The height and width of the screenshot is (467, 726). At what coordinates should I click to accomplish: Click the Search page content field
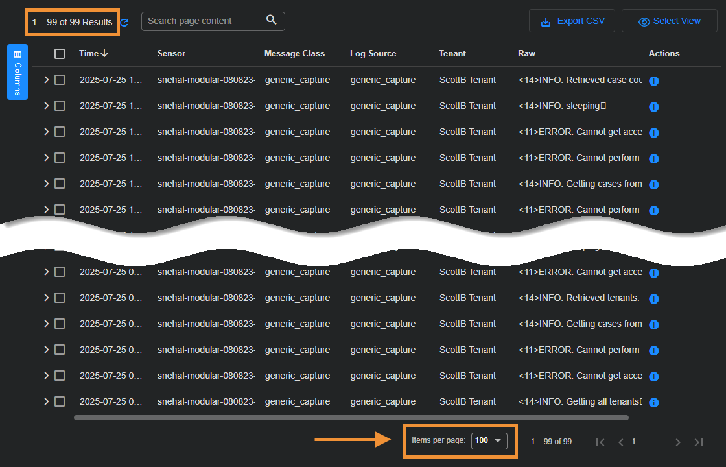[204, 21]
